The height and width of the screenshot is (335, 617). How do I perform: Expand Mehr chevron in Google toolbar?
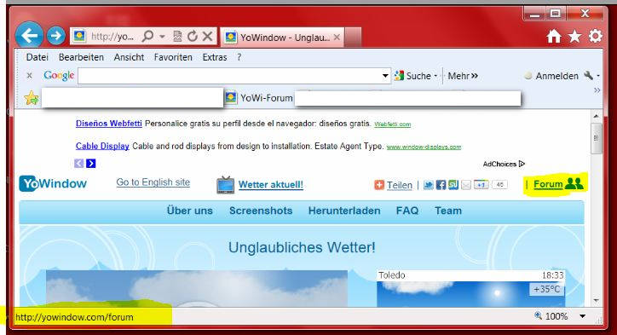(475, 76)
